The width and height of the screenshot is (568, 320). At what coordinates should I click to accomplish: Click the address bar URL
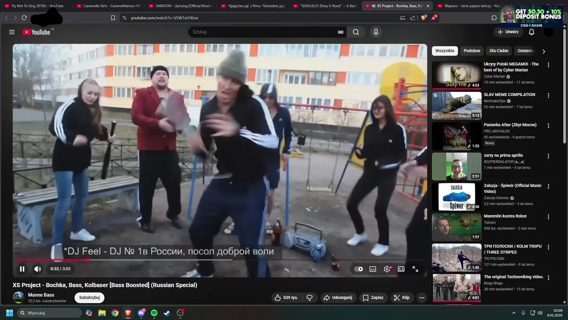[165, 18]
